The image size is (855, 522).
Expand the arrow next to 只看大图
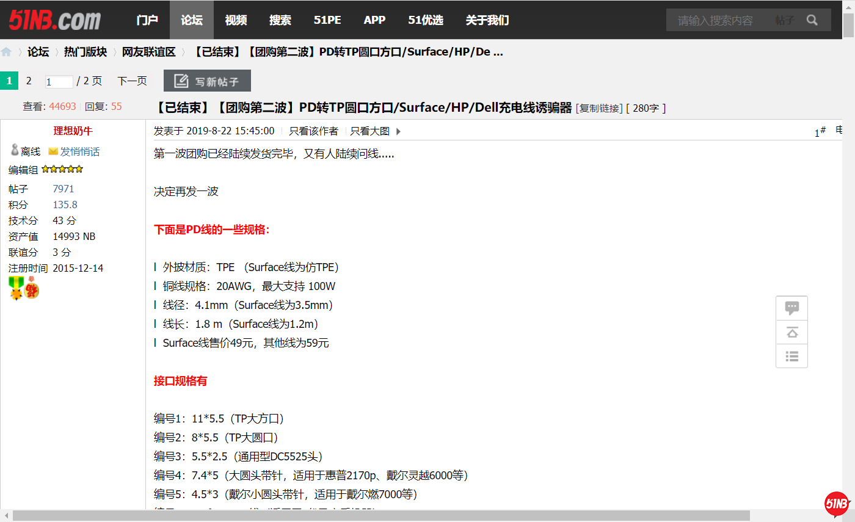(399, 131)
